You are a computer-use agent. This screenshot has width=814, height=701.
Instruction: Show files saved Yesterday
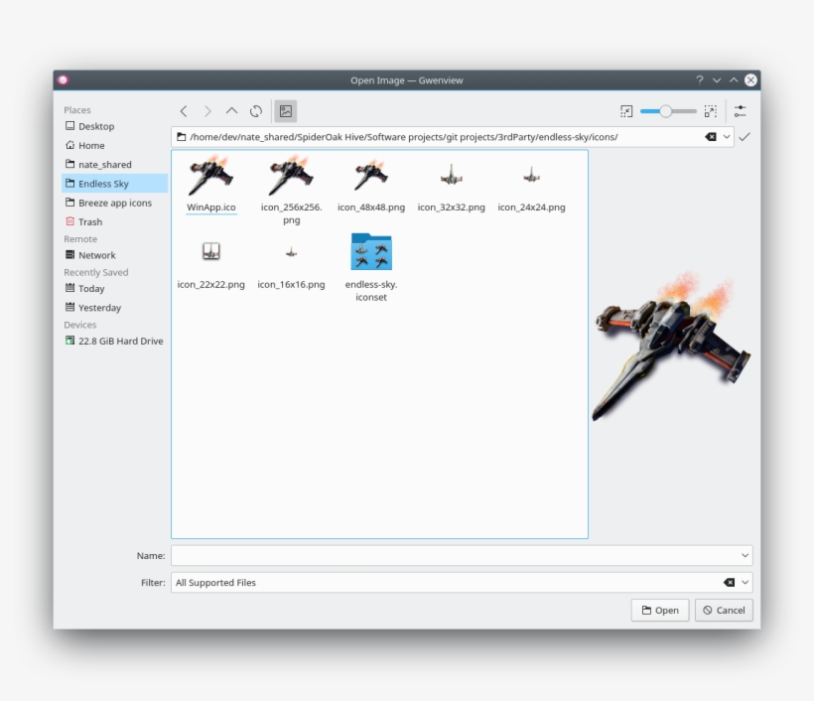click(115, 308)
